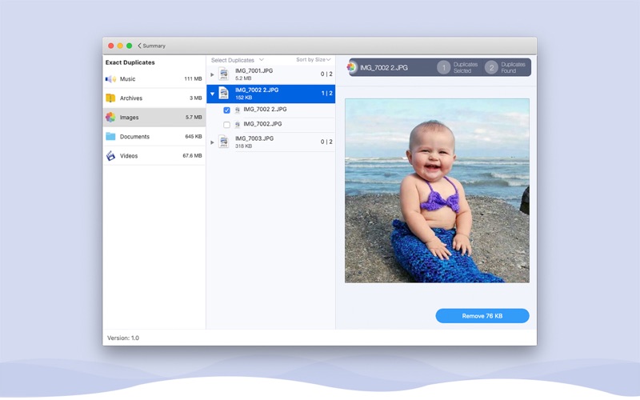Image resolution: width=640 pixels, height=400 pixels.
Task: Open the Select Duplicates dropdown
Action: pos(237,60)
